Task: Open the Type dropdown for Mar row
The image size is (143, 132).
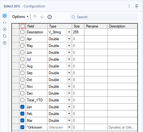Action: pos(69,121)
